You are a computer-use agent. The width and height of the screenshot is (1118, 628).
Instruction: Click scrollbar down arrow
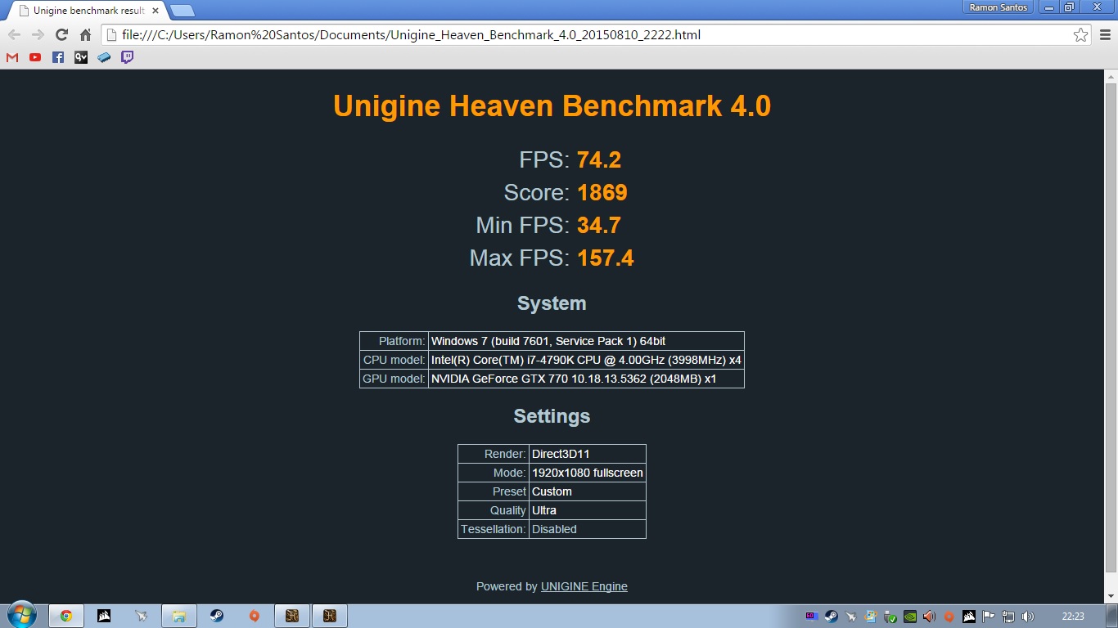(x=1111, y=596)
